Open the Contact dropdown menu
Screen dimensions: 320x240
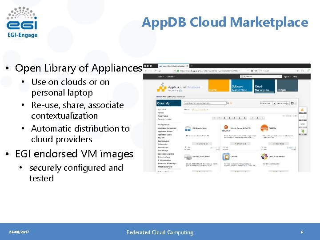[x=171, y=76]
